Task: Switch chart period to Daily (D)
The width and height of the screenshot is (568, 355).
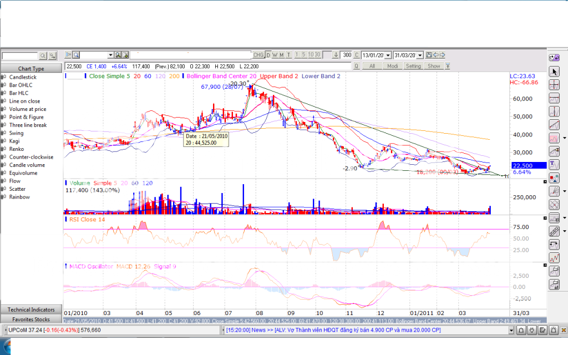Action: 268,55
